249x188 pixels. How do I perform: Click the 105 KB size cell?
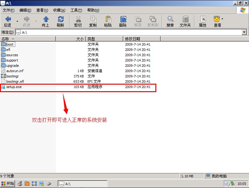79,87
